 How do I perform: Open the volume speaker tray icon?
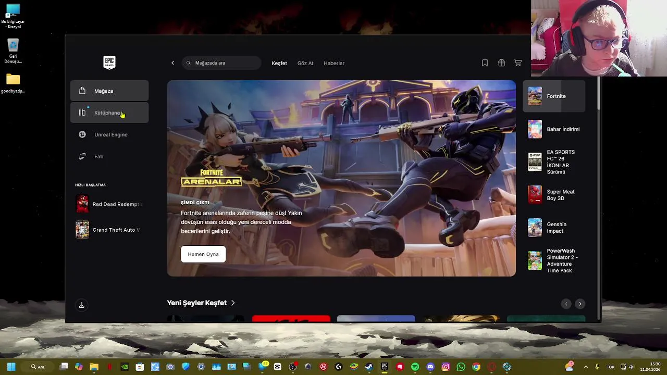pos(631,367)
